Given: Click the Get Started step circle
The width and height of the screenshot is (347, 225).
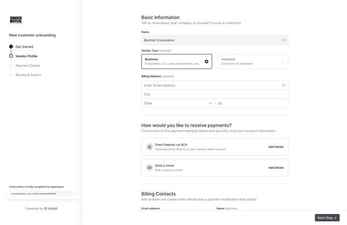Looking at the screenshot, I should pos(11,46).
